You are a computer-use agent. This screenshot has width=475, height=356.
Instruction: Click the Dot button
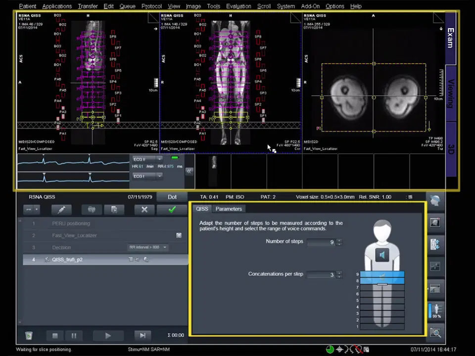(x=172, y=197)
